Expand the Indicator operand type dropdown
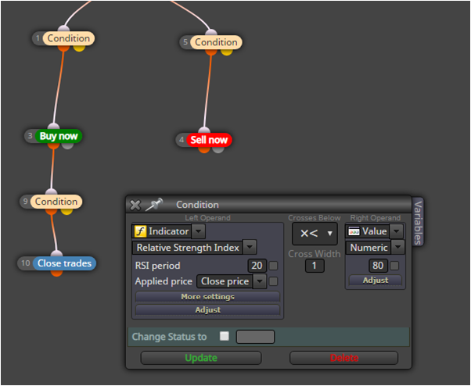 pyautogui.click(x=198, y=231)
